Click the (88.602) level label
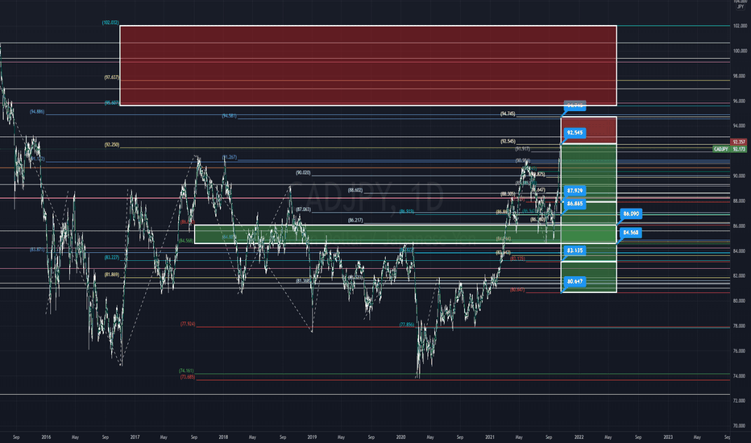The image size is (751, 443). 355,190
